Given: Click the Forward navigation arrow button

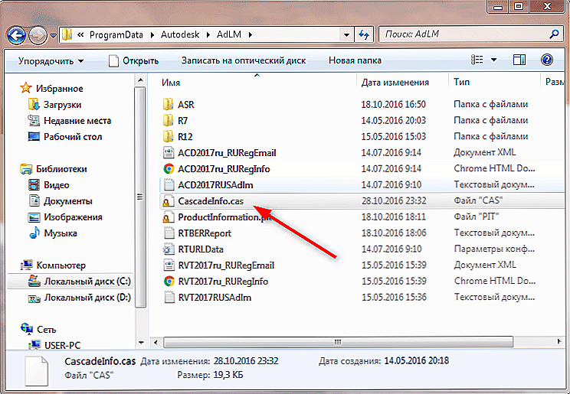Looking at the screenshot, I should coord(38,35).
